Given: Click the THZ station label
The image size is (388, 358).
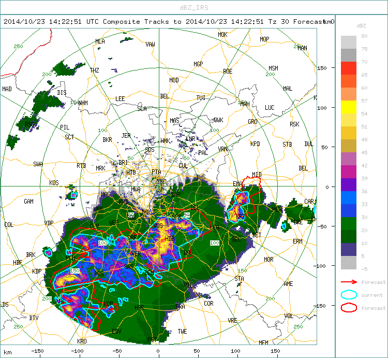Looking at the screenshot, I should (x=95, y=70).
